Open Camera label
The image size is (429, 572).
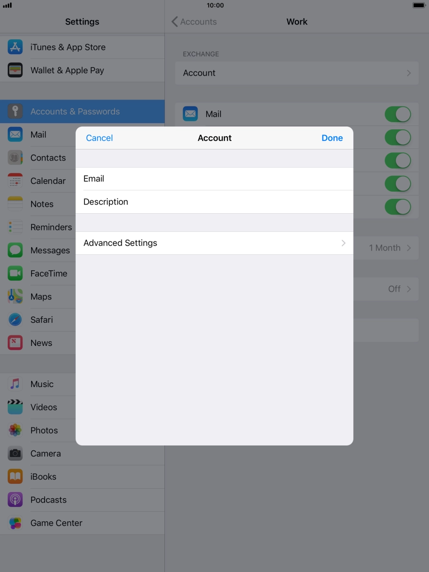click(46, 454)
